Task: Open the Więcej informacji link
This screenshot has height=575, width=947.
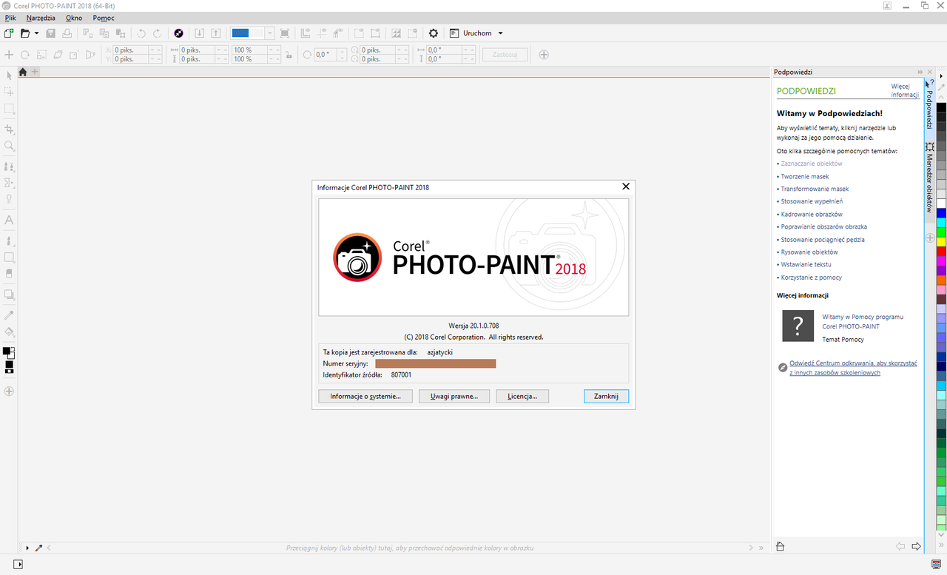Action: [905, 90]
